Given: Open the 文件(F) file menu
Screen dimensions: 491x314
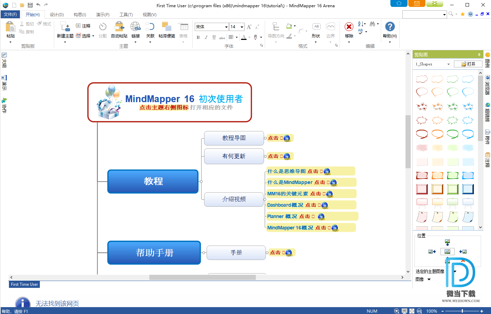Looking at the screenshot, I should [x=10, y=14].
